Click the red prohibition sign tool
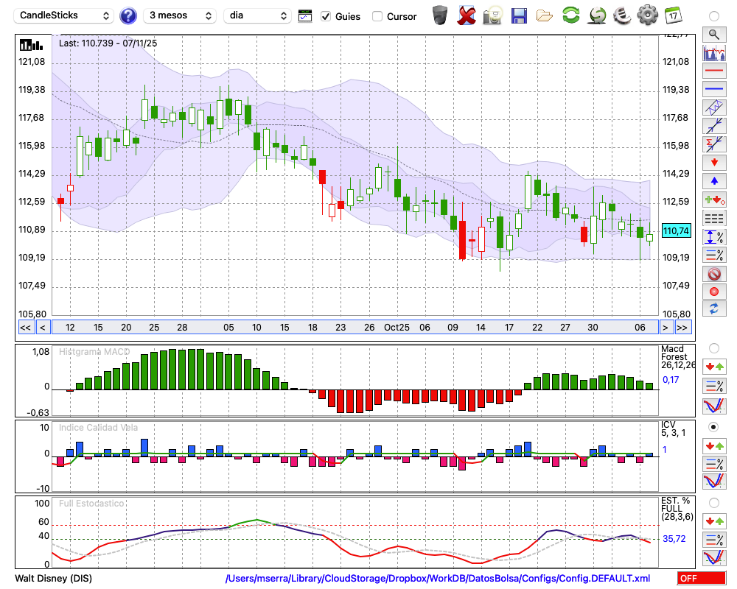The width and height of the screenshot is (737, 589). pyautogui.click(x=713, y=274)
